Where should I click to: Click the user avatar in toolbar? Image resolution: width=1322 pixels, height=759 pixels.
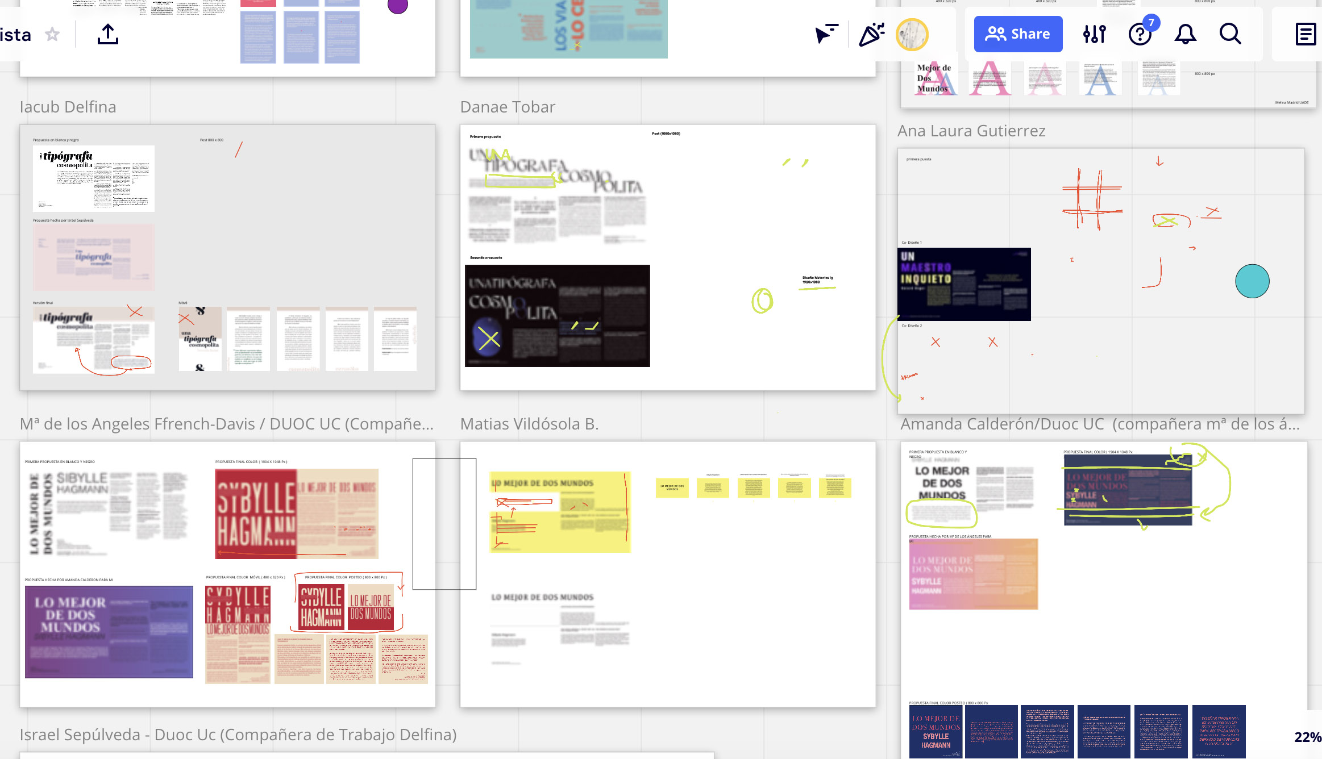(912, 34)
